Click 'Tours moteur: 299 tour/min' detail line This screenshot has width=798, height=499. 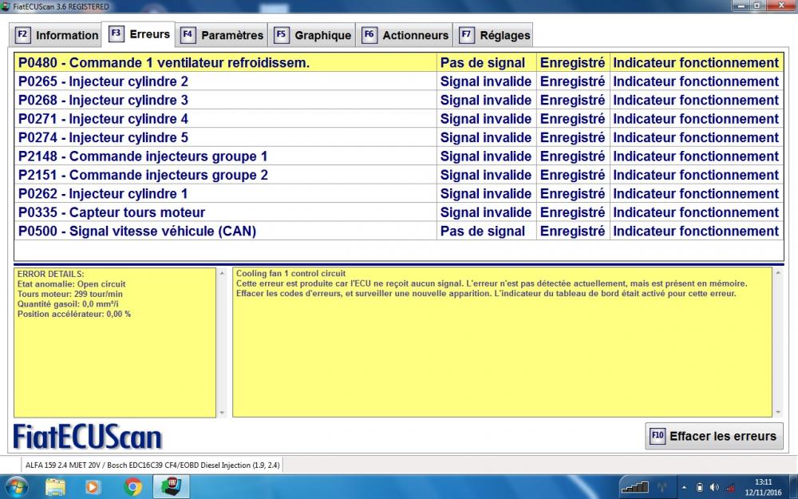click(69, 294)
